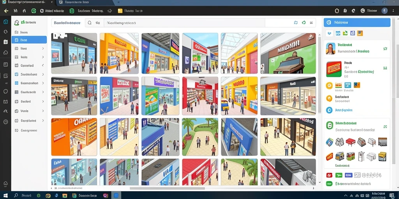
Task: Toggle the green star beside the first right-panel card
Action: tap(385, 48)
